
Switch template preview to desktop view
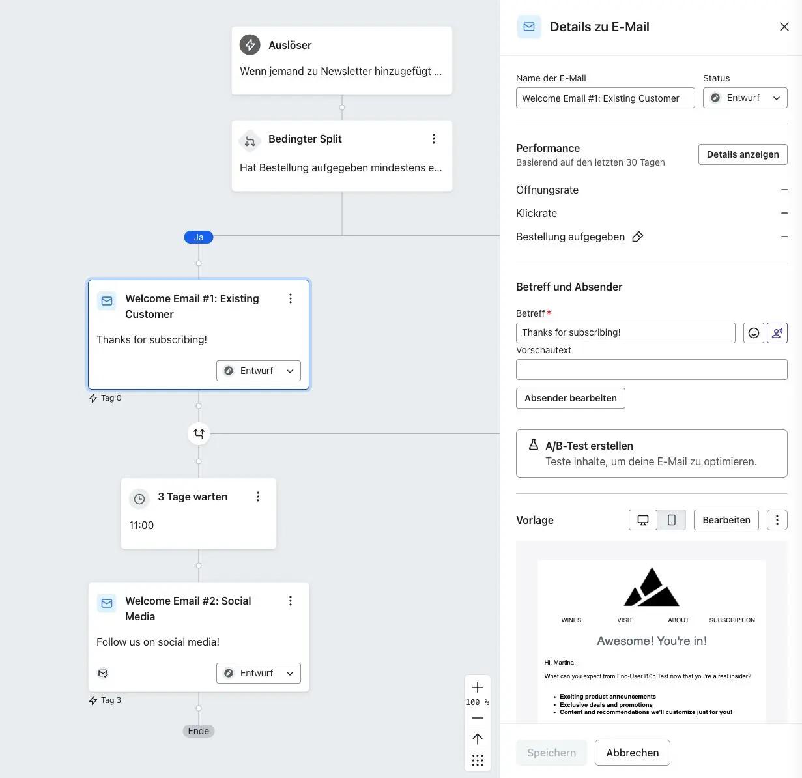coord(643,520)
